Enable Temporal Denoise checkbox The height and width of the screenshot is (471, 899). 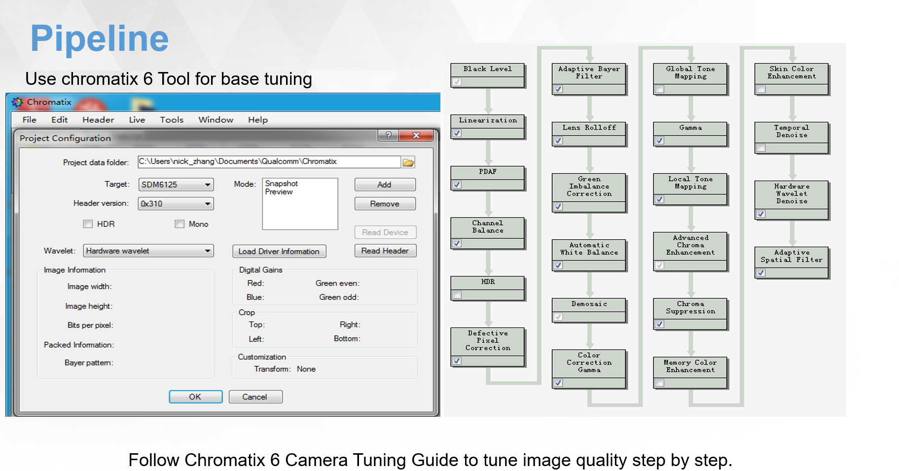pyautogui.click(x=761, y=148)
